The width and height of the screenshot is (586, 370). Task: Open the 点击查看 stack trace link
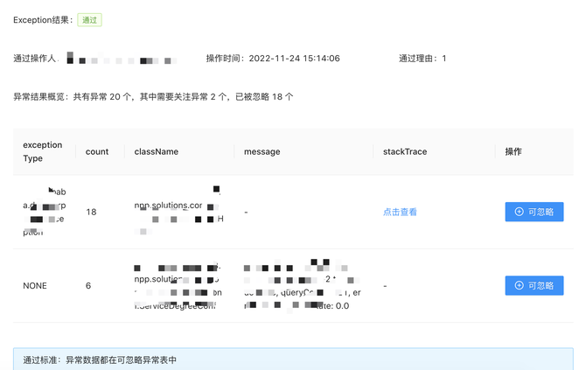click(400, 212)
